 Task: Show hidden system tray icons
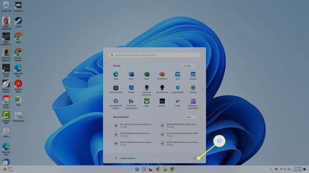pyautogui.click(x=271, y=169)
